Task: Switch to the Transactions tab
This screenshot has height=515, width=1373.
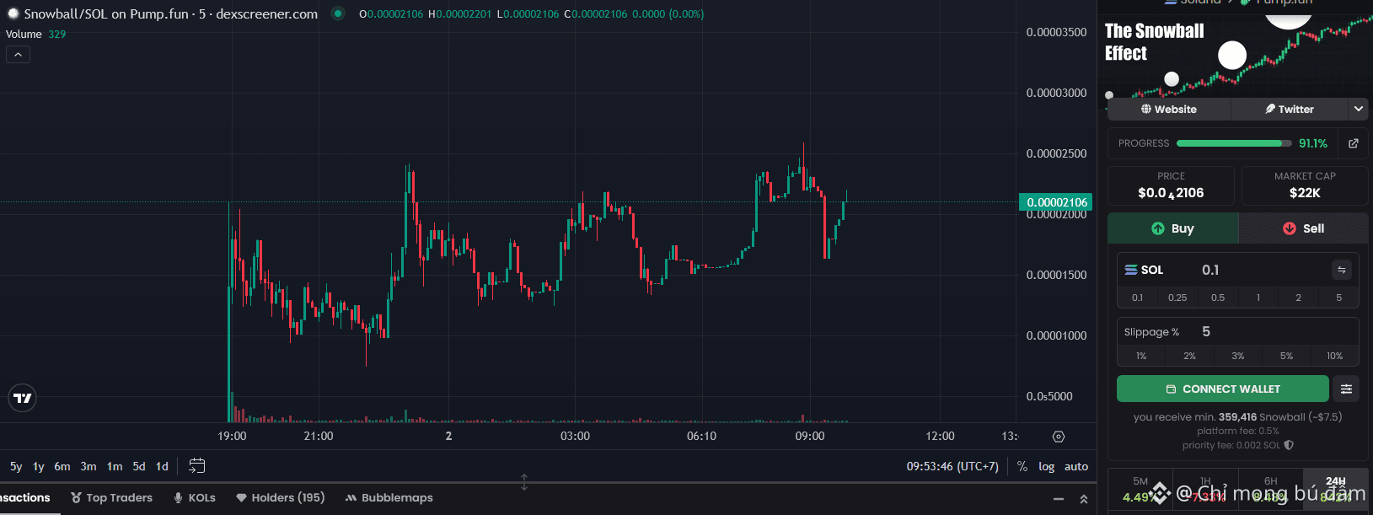Action: pyautogui.click(x=25, y=498)
